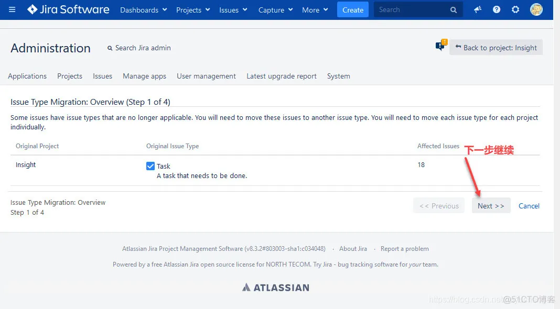
Task: Click the Affected Issues column header
Action: click(438, 146)
